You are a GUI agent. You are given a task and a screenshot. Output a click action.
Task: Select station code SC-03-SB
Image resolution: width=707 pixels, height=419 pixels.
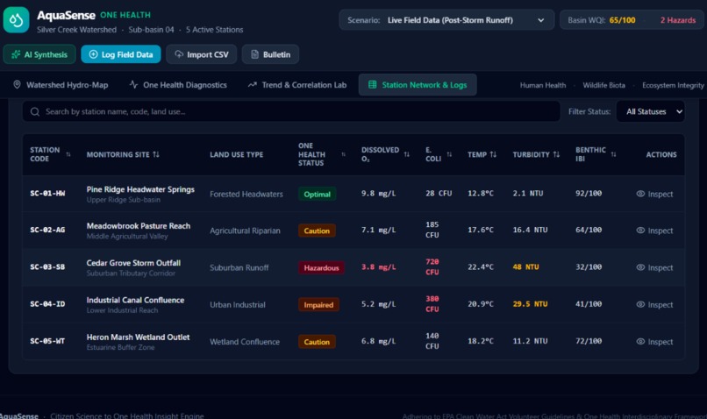coord(47,266)
